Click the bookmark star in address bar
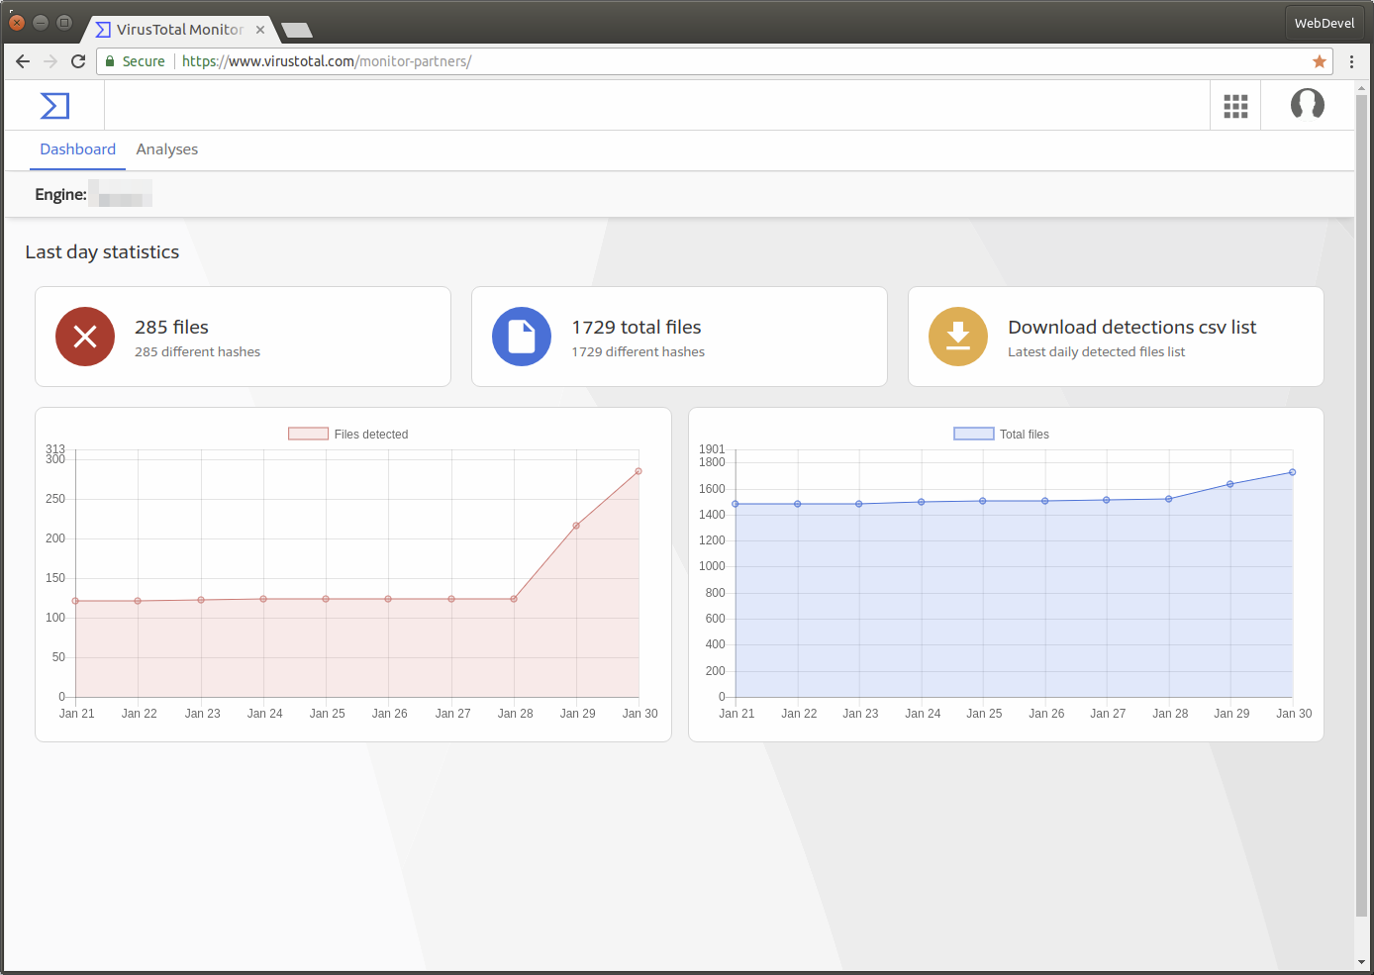The height and width of the screenshot is (975, 1374). point(1320,61)
